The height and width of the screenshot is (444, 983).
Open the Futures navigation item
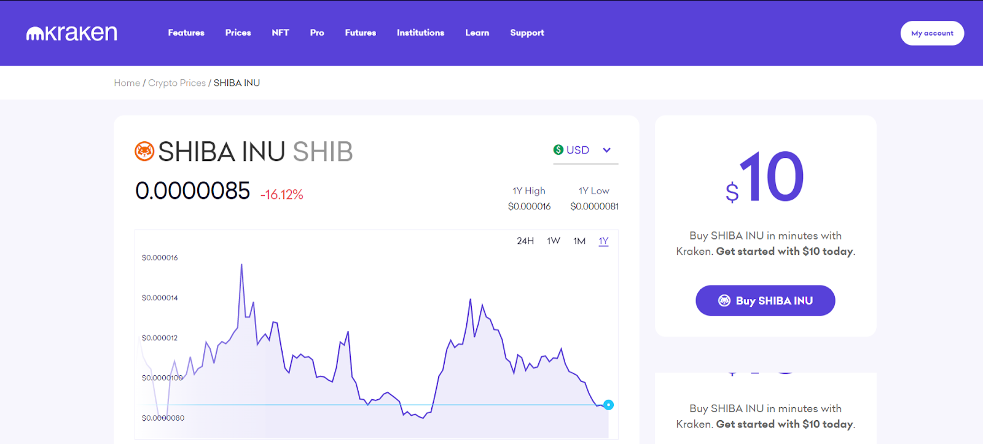tap(360, 33)
